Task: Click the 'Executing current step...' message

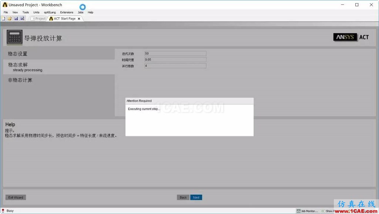Action: click(144, 109)
